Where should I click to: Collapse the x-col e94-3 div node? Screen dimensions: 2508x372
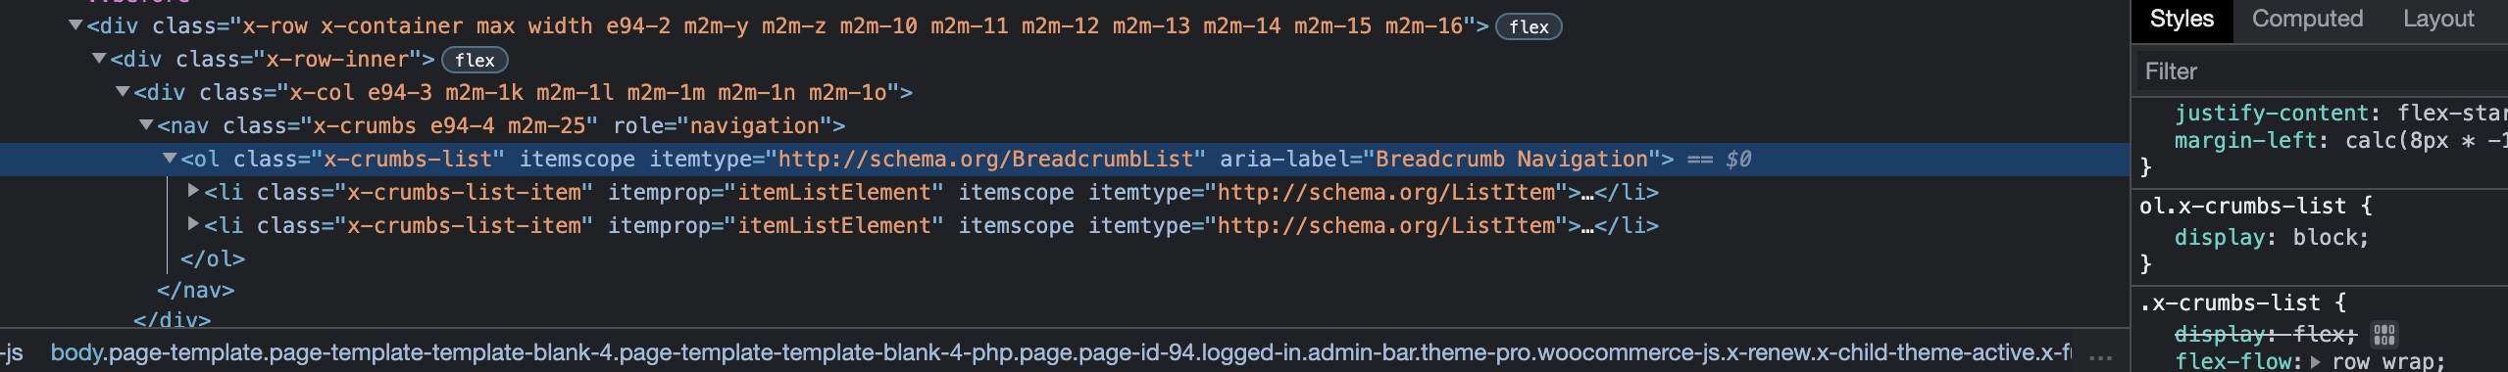[x=123, y=92]
